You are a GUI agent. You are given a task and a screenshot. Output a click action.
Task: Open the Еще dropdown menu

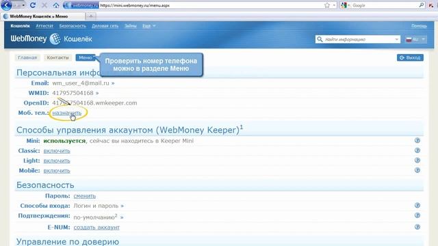pos(149,26)
